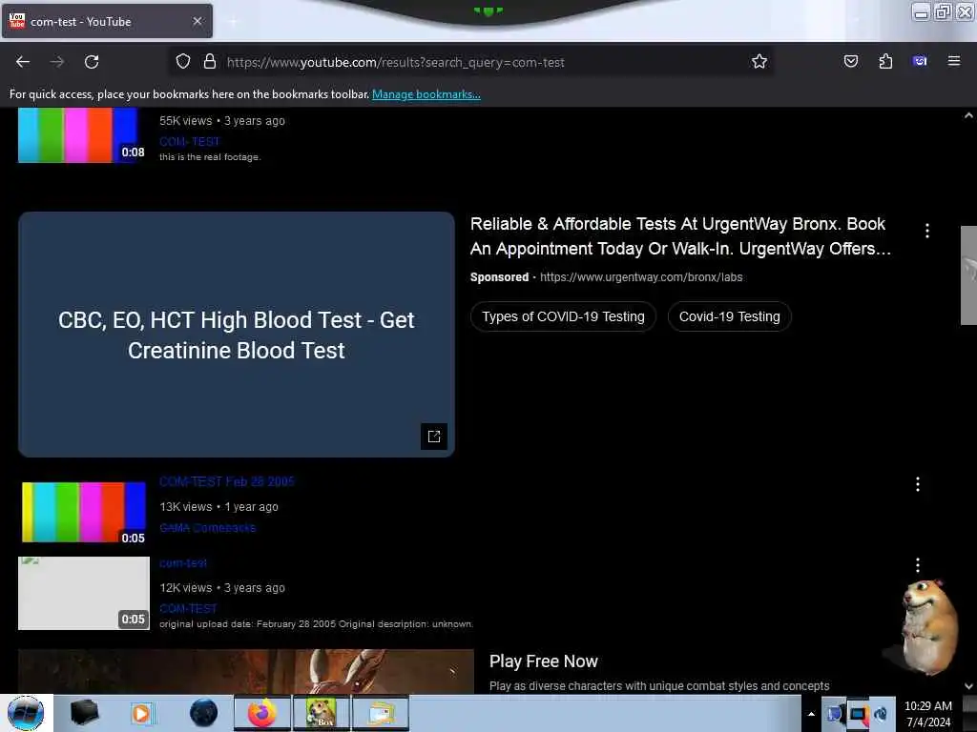
Task: Select Types of COVID-19 Testing chip
Action: [563, 316]
